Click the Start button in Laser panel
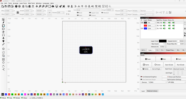 179,59
